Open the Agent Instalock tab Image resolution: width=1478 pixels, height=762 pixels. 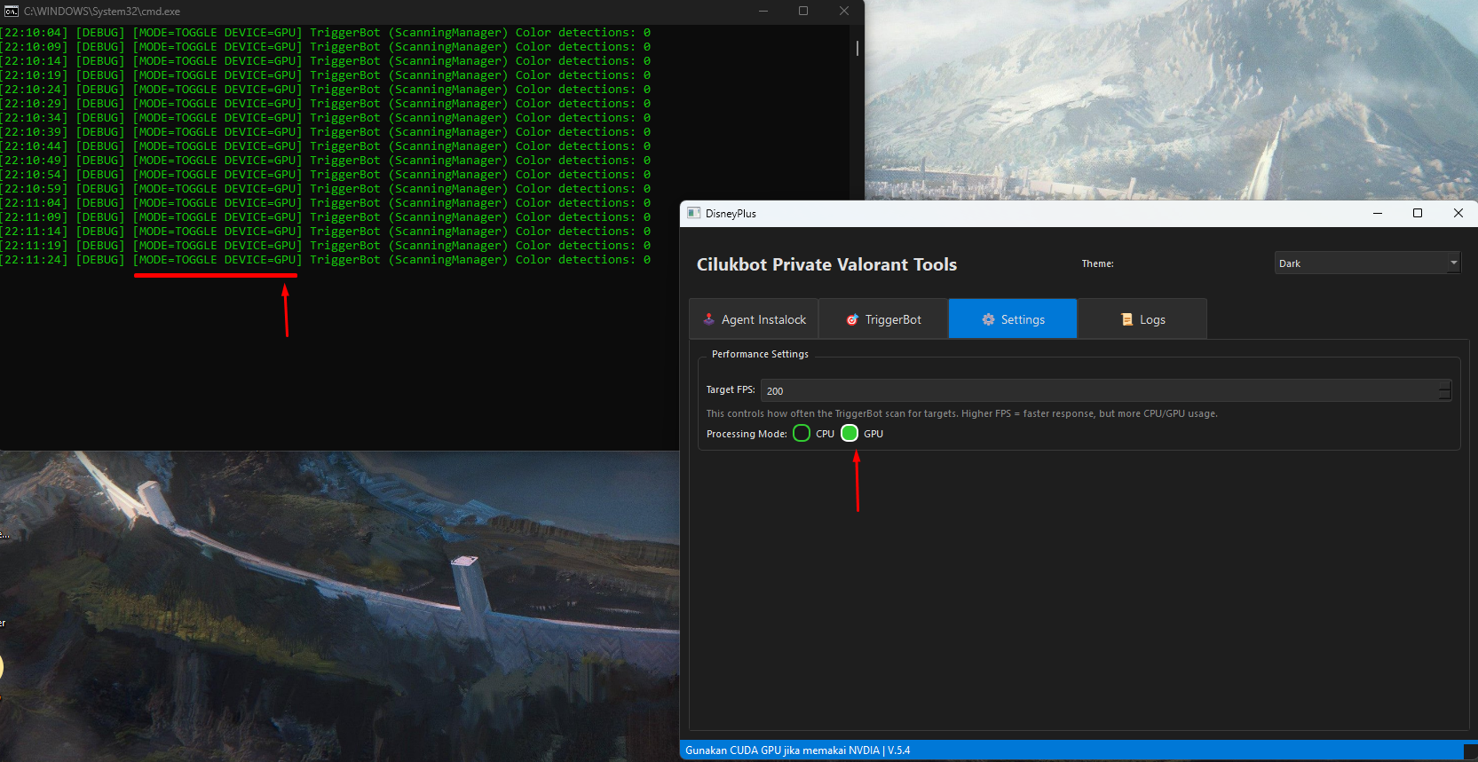coord(755,319)
